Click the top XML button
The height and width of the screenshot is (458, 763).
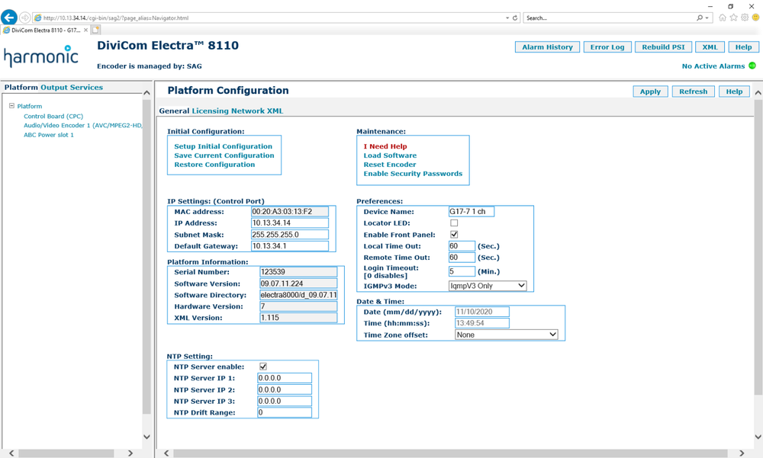click(x=710, y=47)
